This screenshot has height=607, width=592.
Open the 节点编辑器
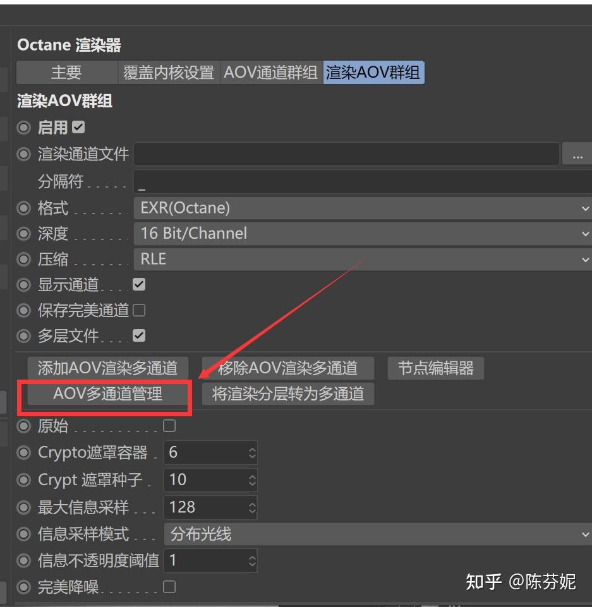click(x=435, y=368)
